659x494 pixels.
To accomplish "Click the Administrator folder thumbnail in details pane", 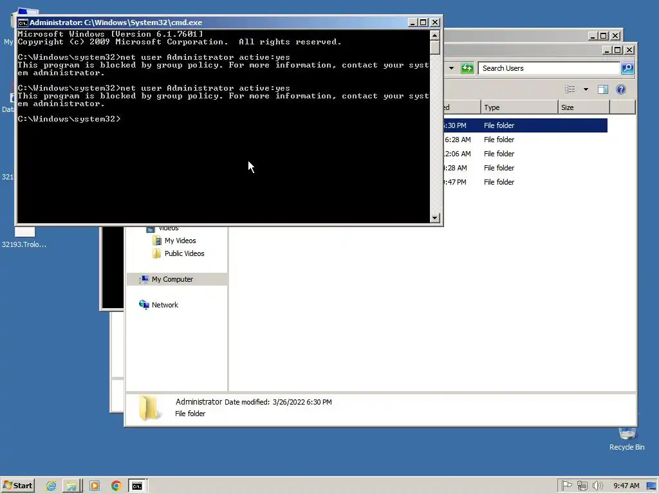I will point(149,408).
